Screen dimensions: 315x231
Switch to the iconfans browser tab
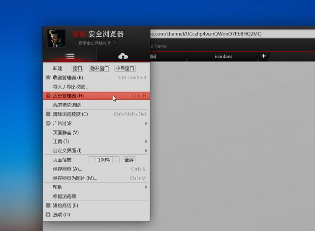[223, 57]
